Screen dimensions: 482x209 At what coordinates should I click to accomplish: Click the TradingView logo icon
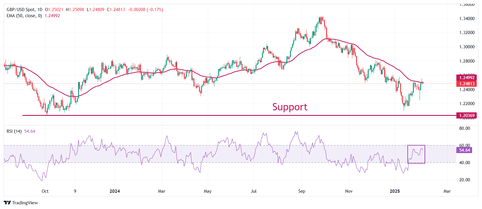tap(7, 203)
